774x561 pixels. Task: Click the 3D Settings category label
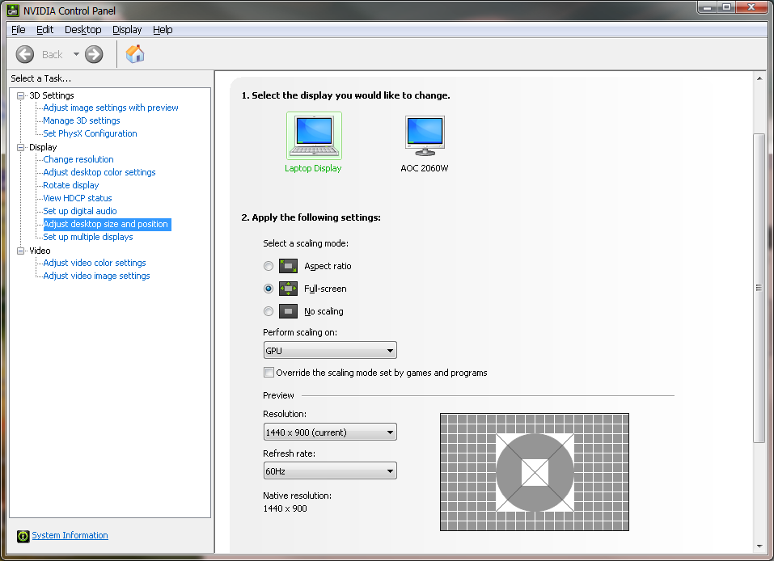coord(51,95)
